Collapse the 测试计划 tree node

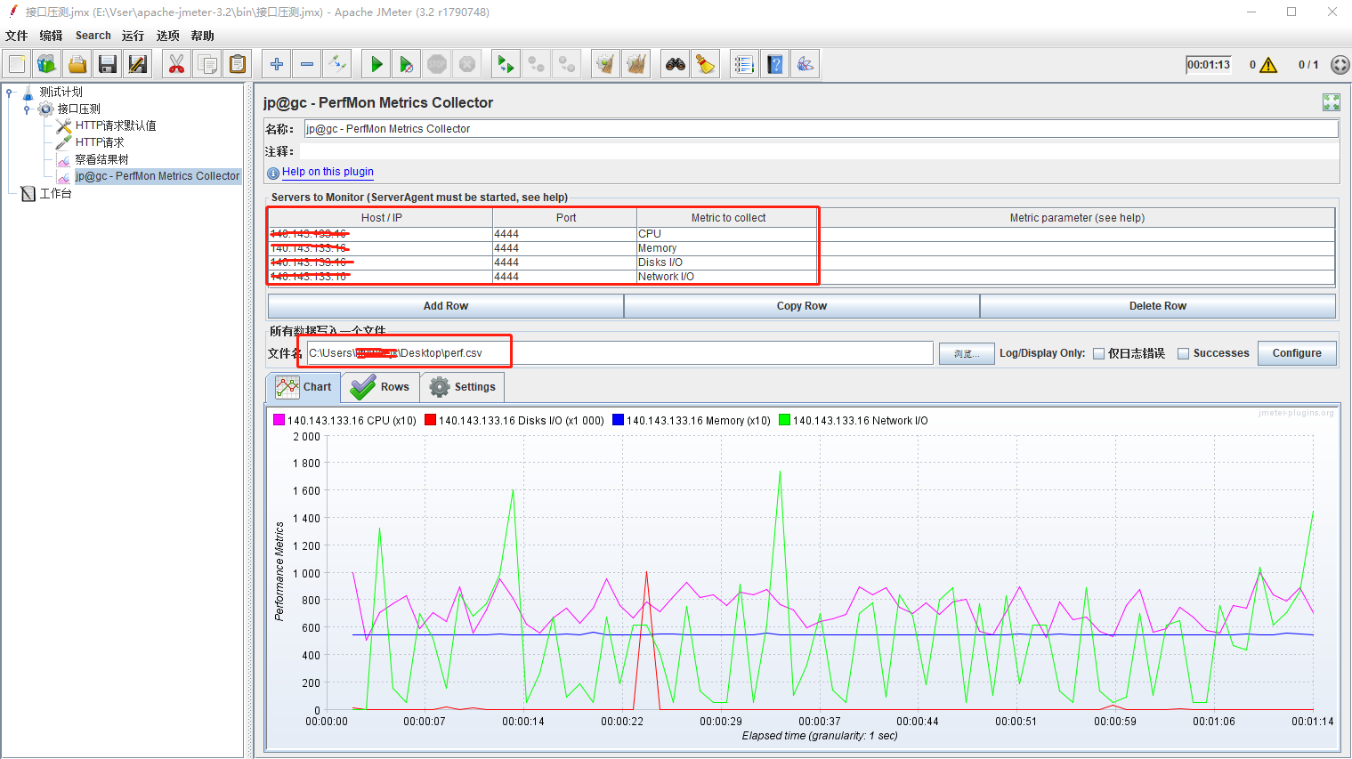[10, 93]
